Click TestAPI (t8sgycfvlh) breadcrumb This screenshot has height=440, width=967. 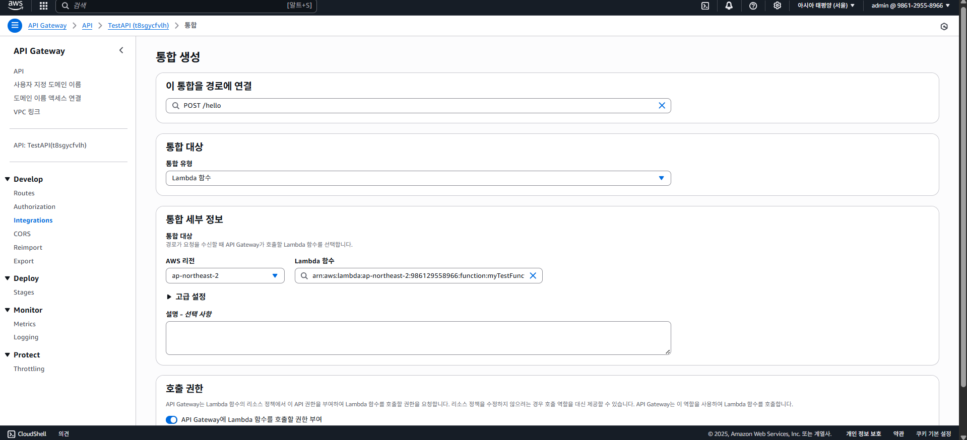click(x=138, y=26)
